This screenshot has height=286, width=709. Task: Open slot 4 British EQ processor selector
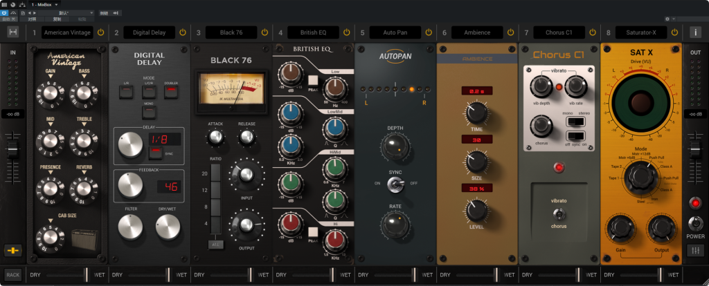coord(313,32)
